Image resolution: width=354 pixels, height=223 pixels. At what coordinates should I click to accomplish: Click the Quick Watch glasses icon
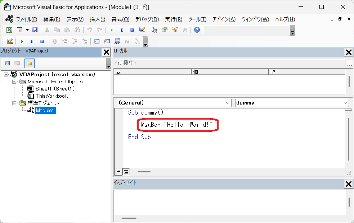(127, 41)
